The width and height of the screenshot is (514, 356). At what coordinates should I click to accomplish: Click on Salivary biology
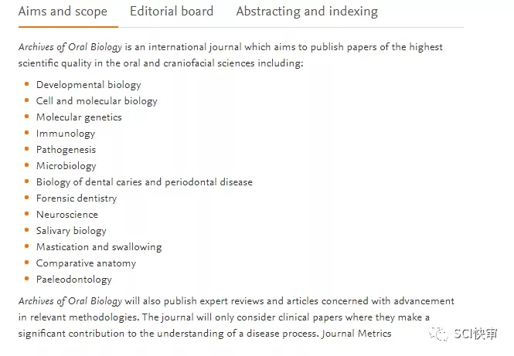(x=71, y=231)
